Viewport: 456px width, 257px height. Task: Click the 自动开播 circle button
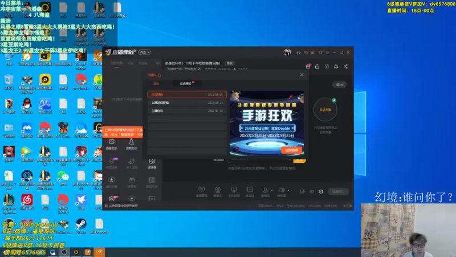click(x=325, y=110)
